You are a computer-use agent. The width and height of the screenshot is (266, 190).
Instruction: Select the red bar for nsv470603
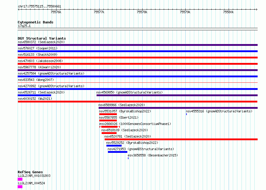click(x=137, y=64)
